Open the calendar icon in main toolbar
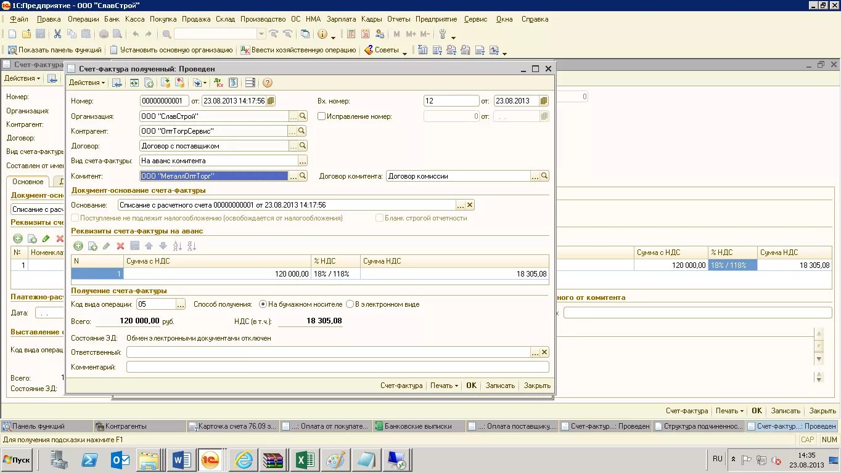The height and width of the screenshot is (473, 841). click(x=365, y=34)
